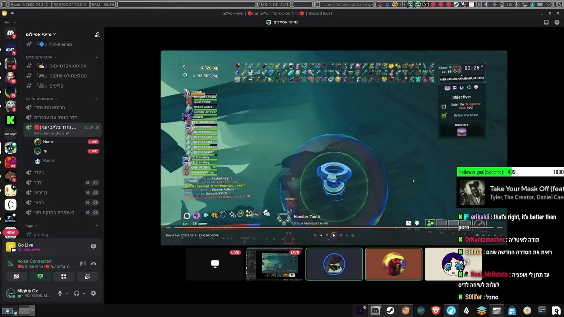Collapse the מפטפטים על עז category
The image size is (564, 317).
click(42, 99)
